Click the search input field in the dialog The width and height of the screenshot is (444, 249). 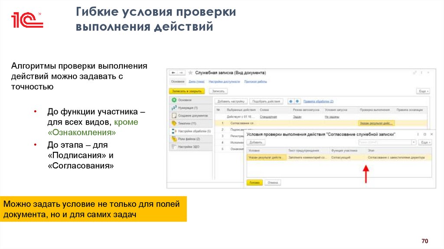385,142
